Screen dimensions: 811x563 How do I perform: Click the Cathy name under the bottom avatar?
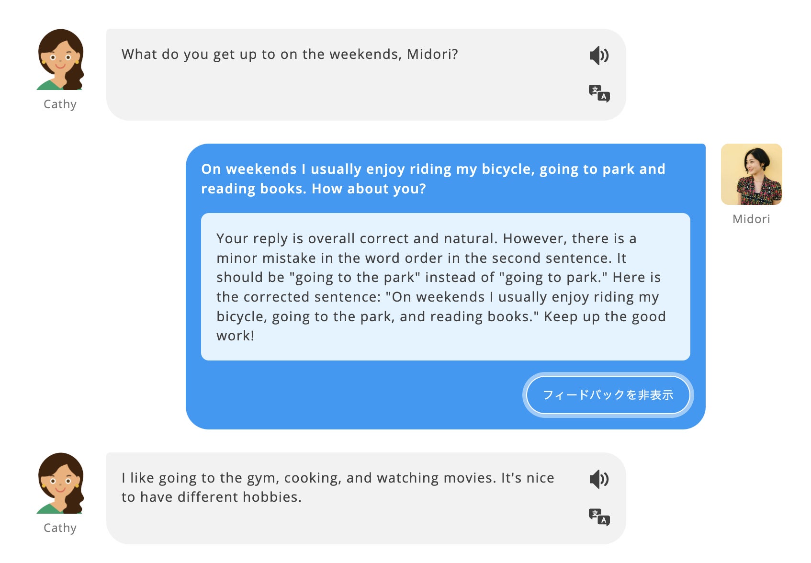pyautogui.click(x=60, y=528)
